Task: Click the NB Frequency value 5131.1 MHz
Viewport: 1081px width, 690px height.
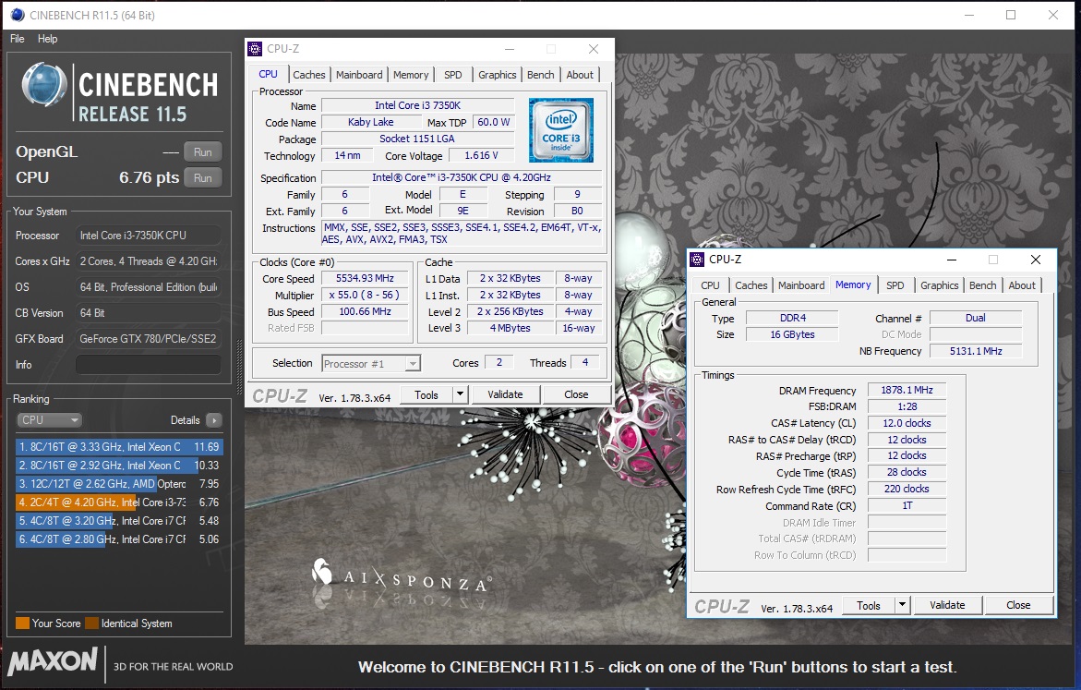Action: click(x=976, y=350)
